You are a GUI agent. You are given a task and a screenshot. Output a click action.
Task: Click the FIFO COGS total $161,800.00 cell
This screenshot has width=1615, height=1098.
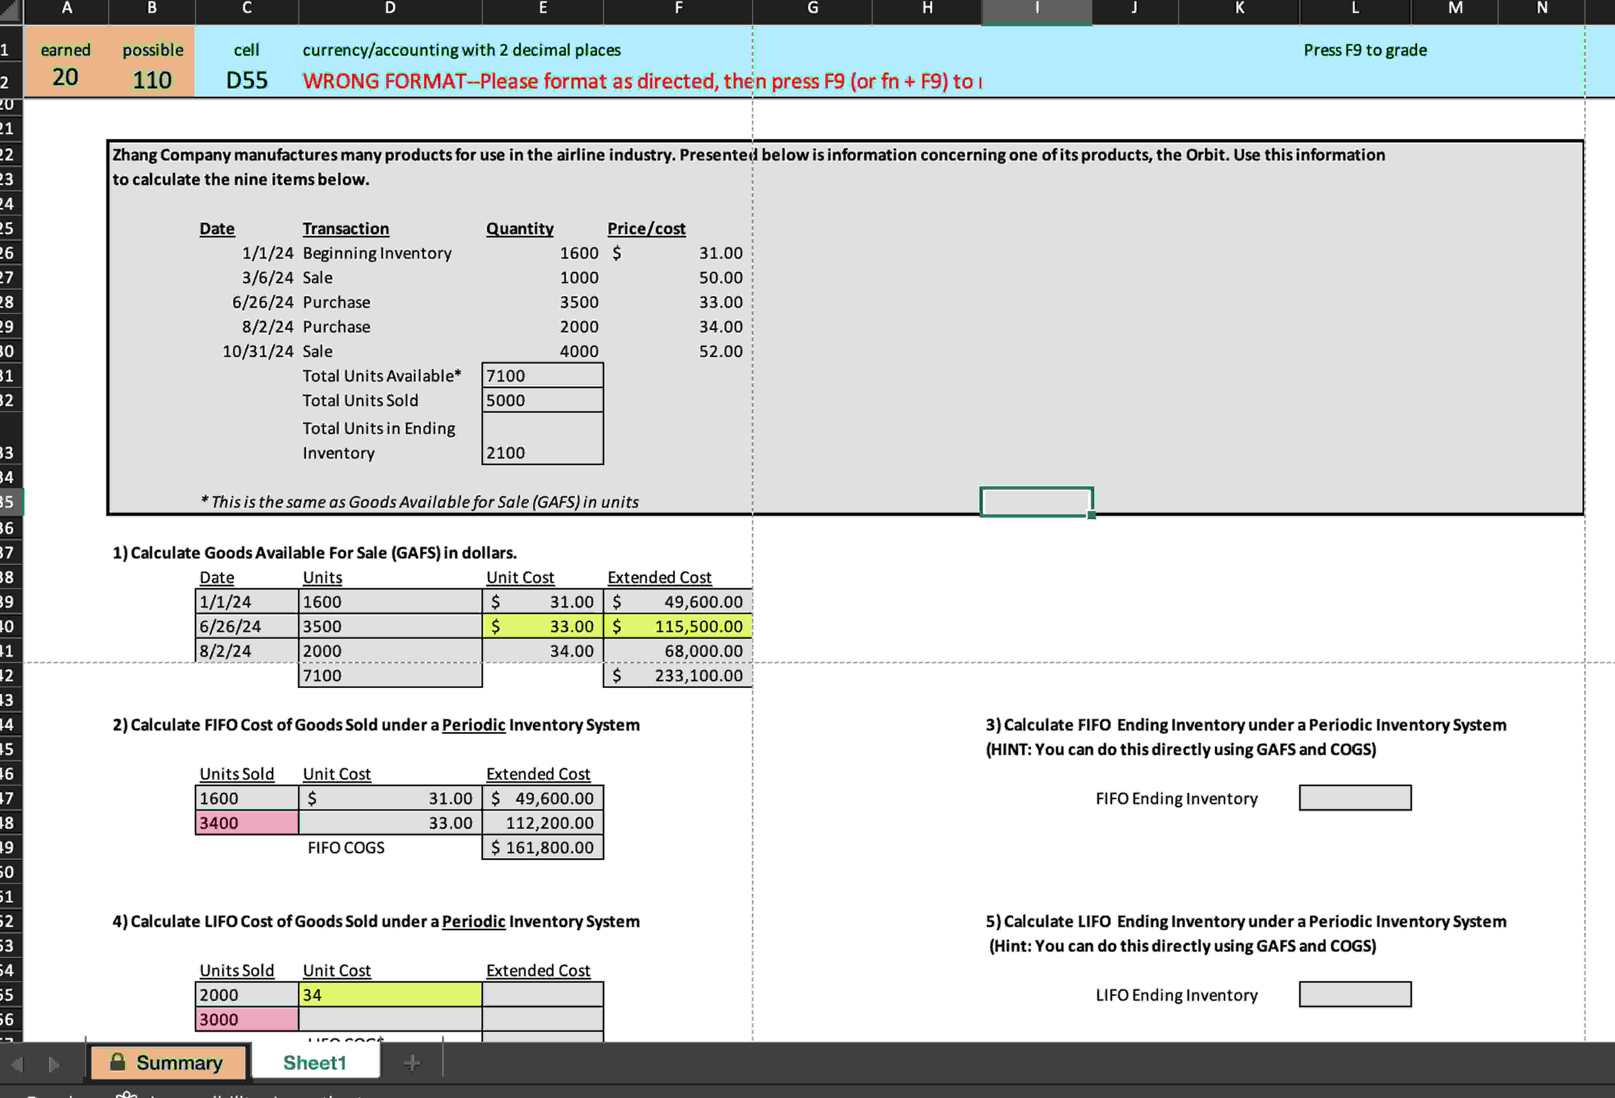pos(542,847)
